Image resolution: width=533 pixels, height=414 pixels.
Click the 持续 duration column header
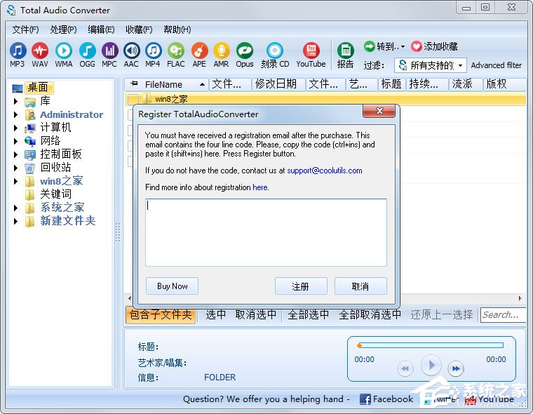tap(427, 84)
